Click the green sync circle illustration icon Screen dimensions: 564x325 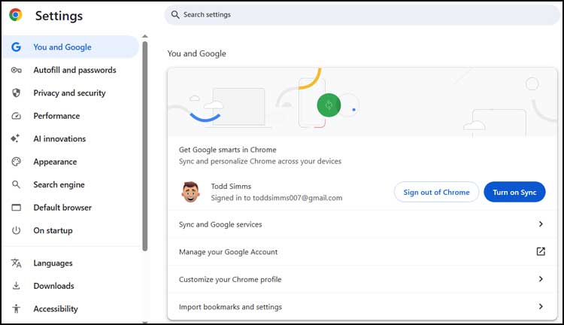[x=329, y=105]
